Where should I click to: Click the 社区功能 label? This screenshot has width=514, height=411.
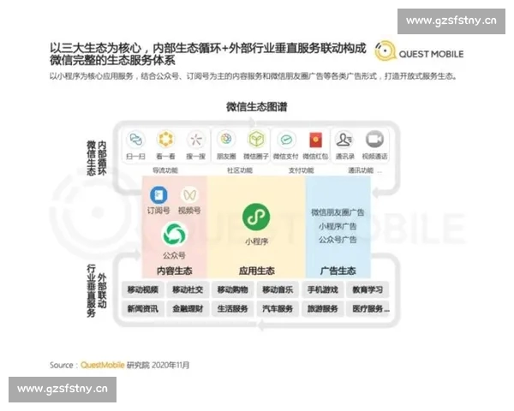pyautogui.click(x=240, y=170)
